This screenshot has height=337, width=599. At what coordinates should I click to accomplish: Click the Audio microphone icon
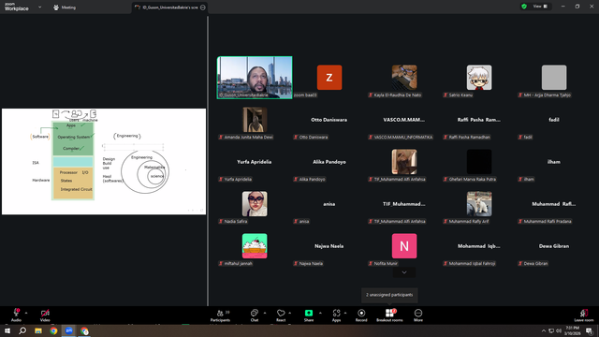click(x=17, y=313)
